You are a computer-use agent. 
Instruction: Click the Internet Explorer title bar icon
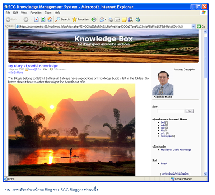[6, 7]
